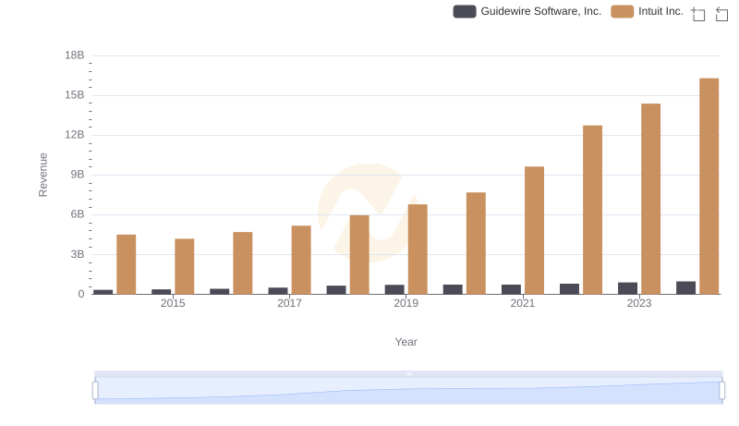Screen dimensions: 739x426
Task: Click the 2017 x-axis label
Action: [289, 303]
